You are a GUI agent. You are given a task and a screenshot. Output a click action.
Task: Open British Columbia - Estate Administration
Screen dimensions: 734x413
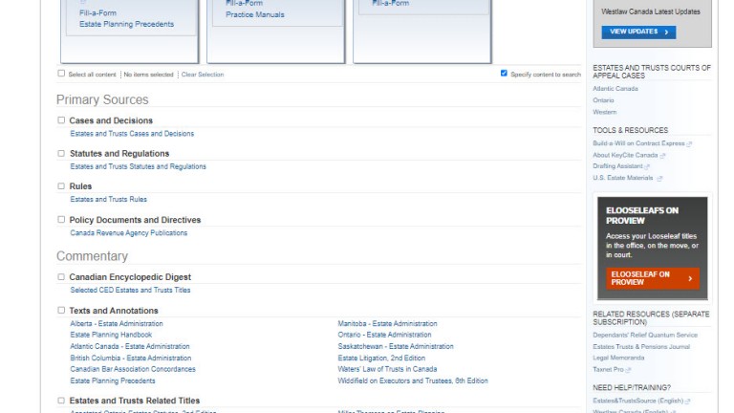coord(131,358)
